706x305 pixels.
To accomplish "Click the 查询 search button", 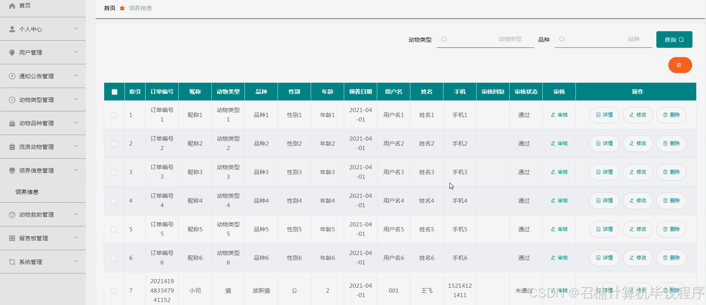I will click(674, 39).
